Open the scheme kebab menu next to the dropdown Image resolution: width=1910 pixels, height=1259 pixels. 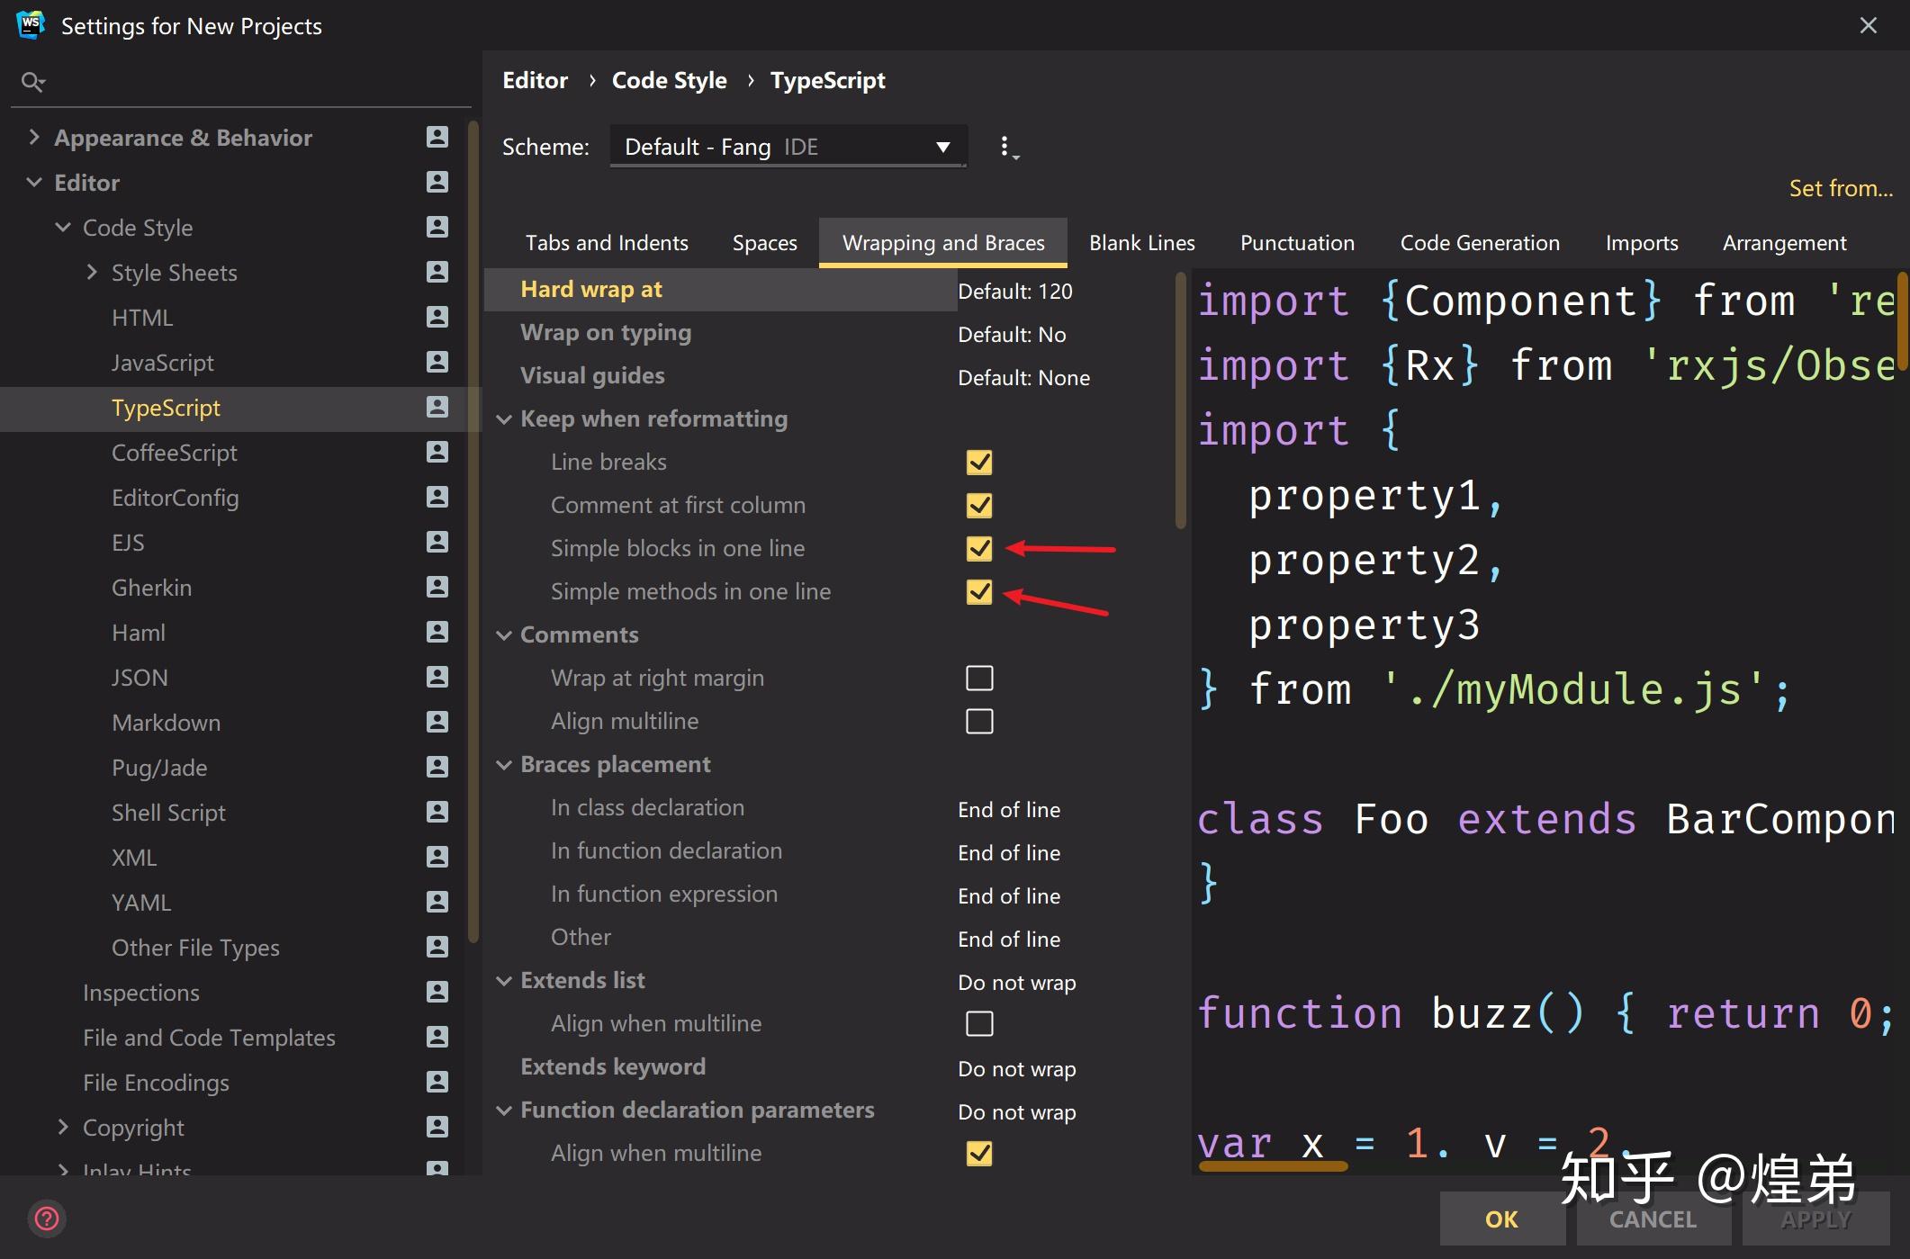1007,147
